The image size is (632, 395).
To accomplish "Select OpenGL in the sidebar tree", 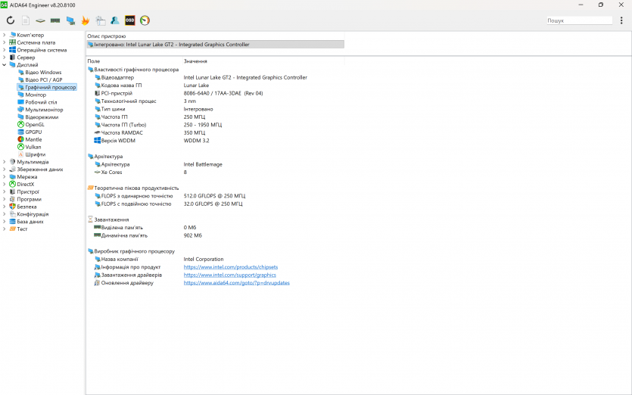I will point(35,125).
